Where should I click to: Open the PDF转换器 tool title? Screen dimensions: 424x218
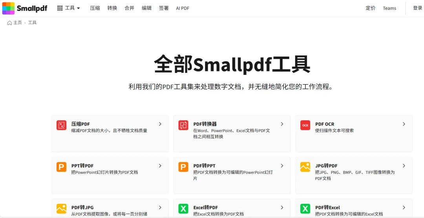click(205, 124)
